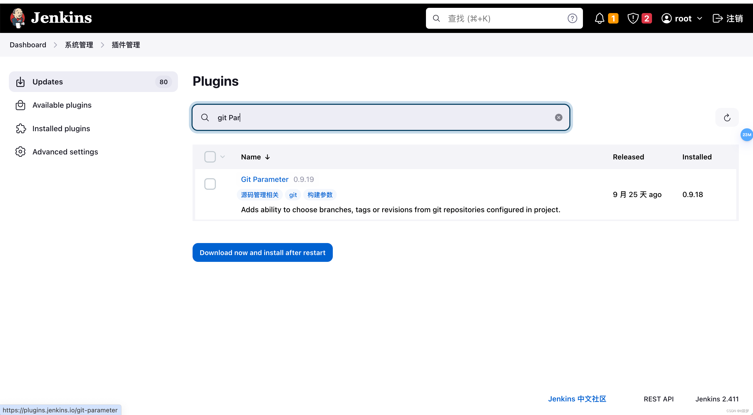Toggle the select-all plugins checkbox

210,157
